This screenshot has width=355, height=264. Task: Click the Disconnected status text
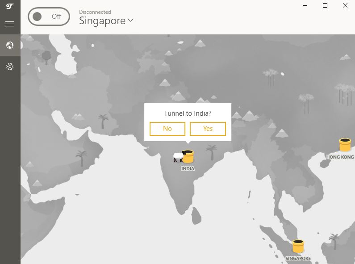[95, 12]
